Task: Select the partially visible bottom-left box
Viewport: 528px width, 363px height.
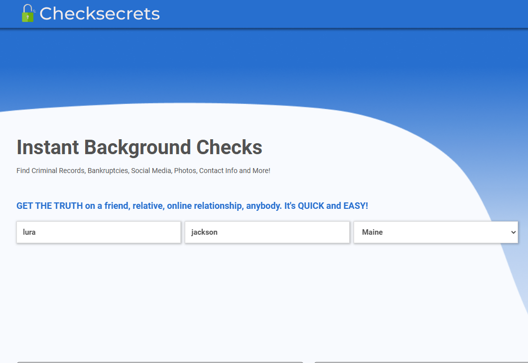Action: pos(159,362)
